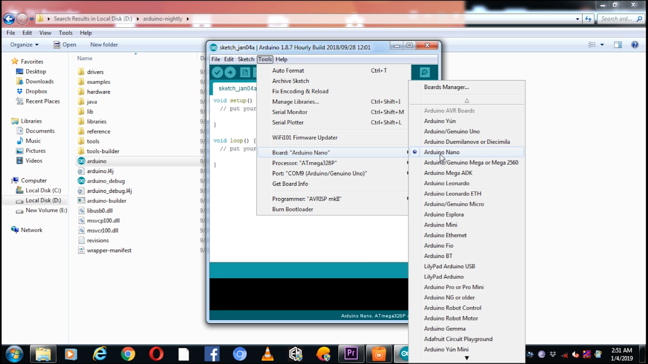Image resolution: width=648 pixels, height=364 pixels.
Task: Click the Open button in Explorer toolbar
Action: 65,45
